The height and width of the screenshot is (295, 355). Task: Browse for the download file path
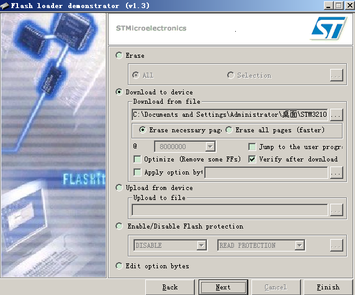pos(336,115)
